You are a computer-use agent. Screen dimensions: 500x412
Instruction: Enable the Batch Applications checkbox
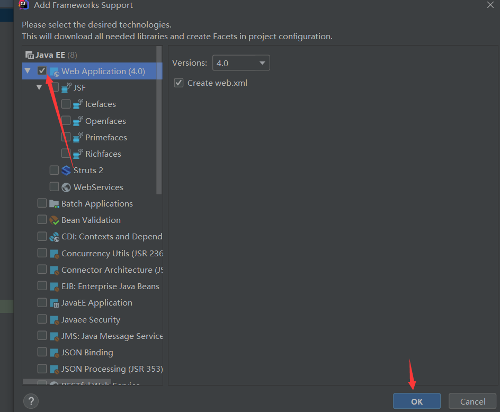42,203
